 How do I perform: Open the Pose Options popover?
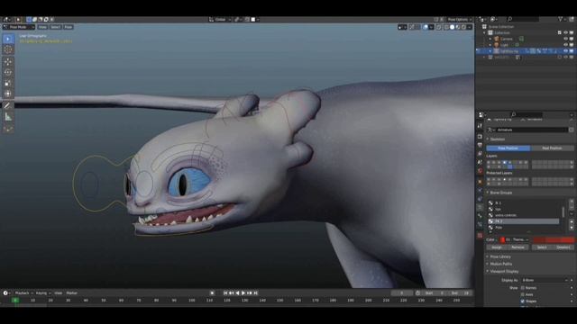tap(459, 20)
